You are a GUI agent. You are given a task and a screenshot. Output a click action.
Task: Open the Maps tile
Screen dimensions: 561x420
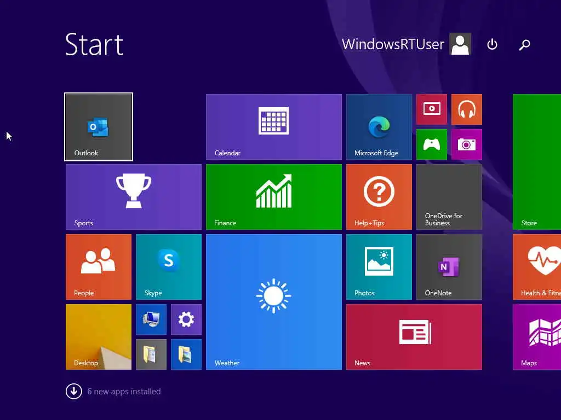537,337
